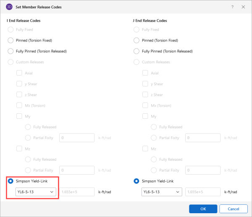Screen dimensions: 252x217
Task: Toggle J End y Shear checkbox
Action: point(145,84)
